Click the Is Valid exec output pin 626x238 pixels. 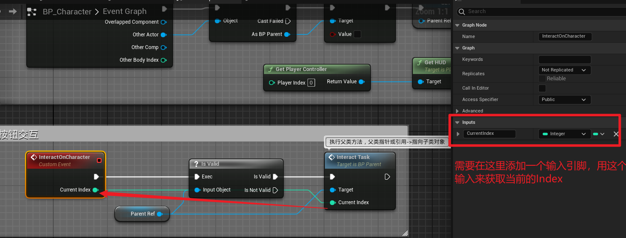pyautogui.click(x=275, y=177)
